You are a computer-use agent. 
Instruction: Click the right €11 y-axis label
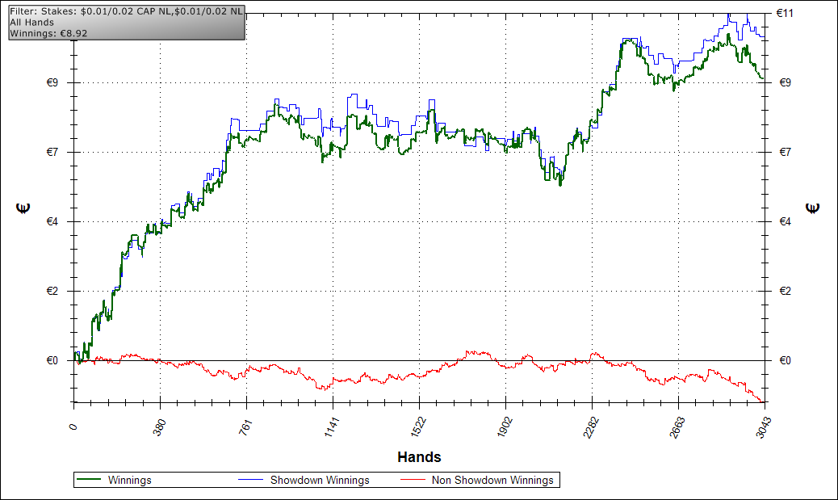point(786,14)
